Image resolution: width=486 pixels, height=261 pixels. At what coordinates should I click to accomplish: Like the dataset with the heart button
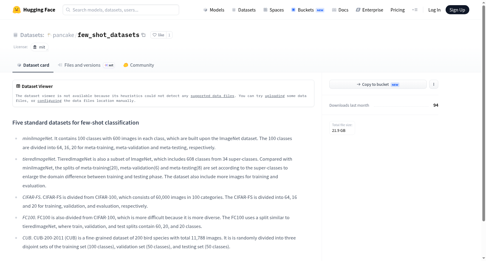[158, 35]
